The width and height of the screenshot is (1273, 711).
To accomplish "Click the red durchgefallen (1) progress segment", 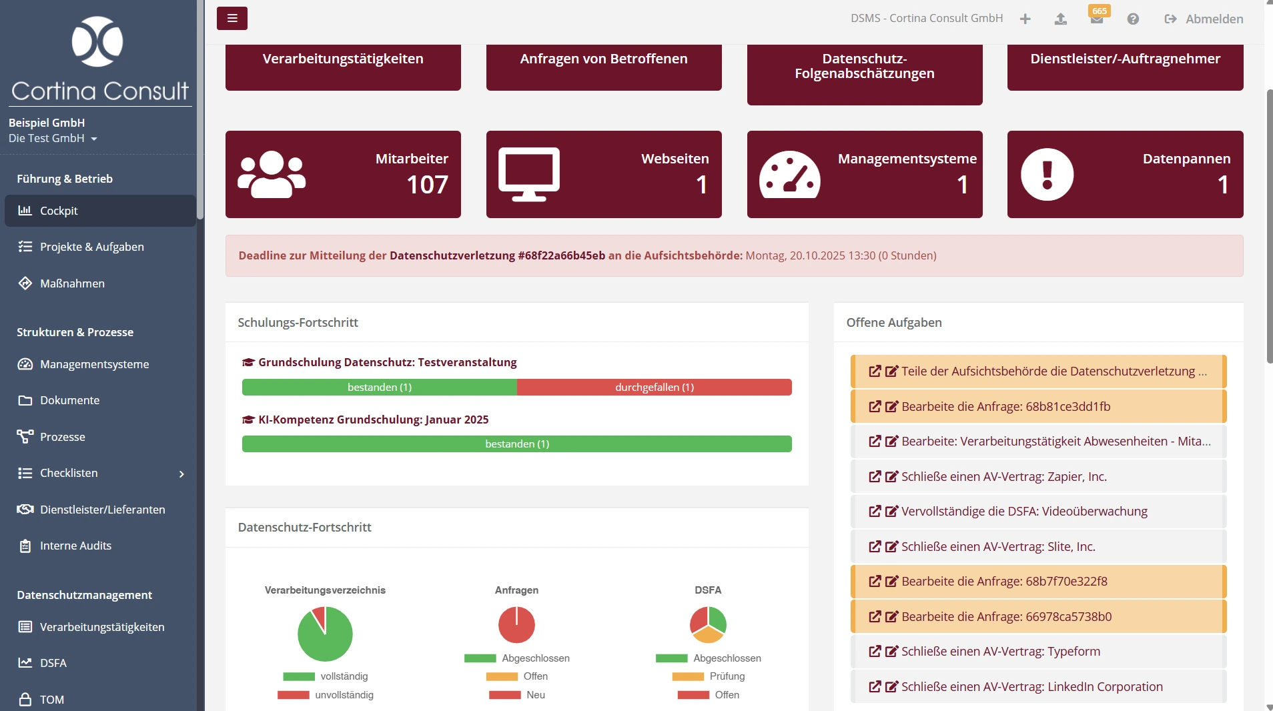I will click(654, 388).
